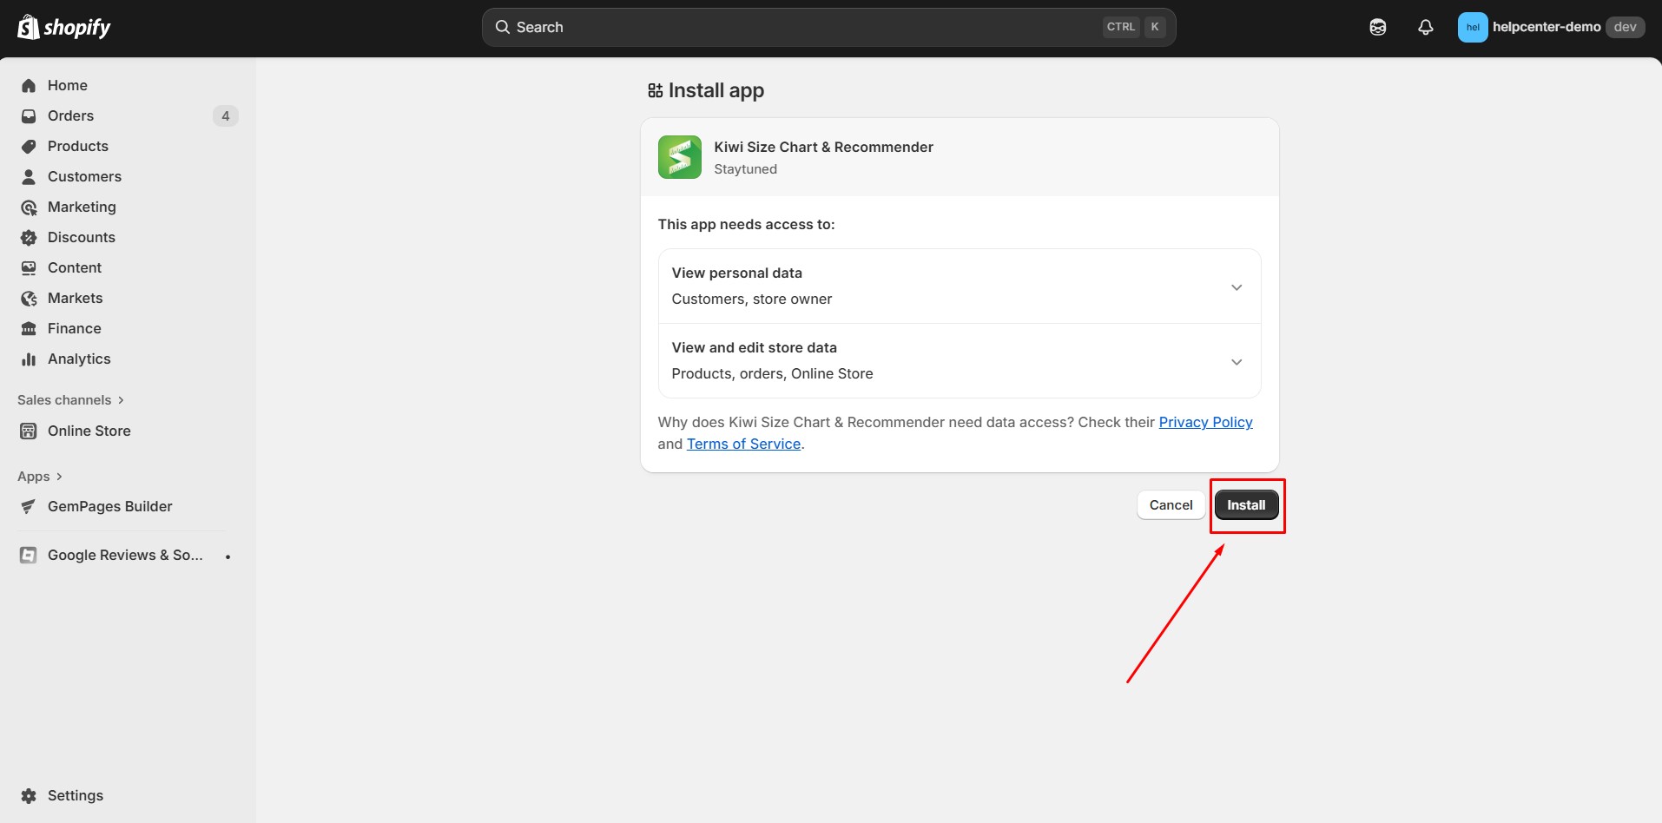The width and height of the screenshot is (1662, 823).
Task: Open the Markets section
Action: (x=75, y=298)
